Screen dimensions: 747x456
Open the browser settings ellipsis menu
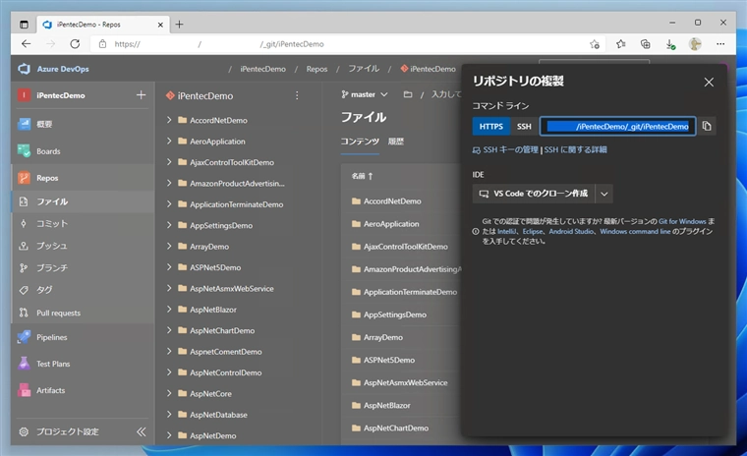click(720, 44)
